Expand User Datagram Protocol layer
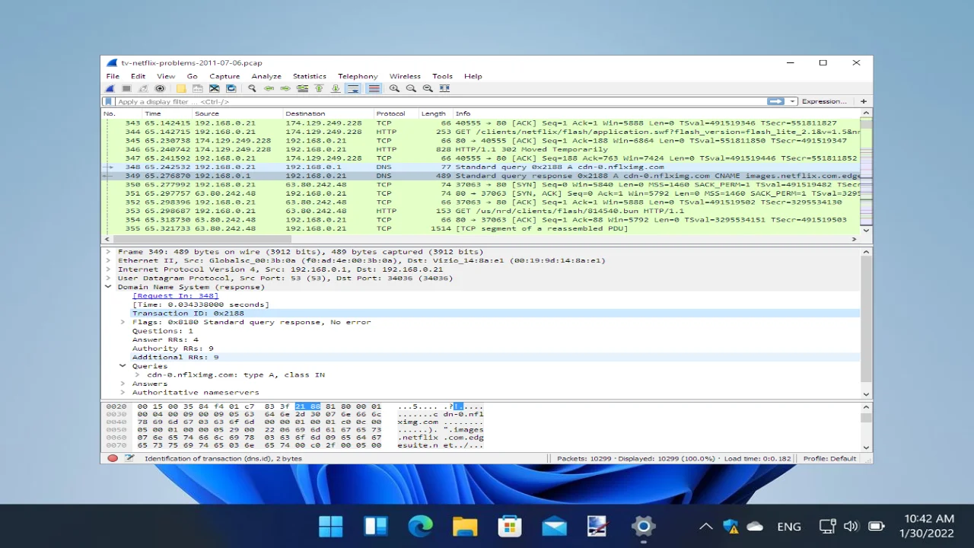Screen dimensions: 974x548 108,278
